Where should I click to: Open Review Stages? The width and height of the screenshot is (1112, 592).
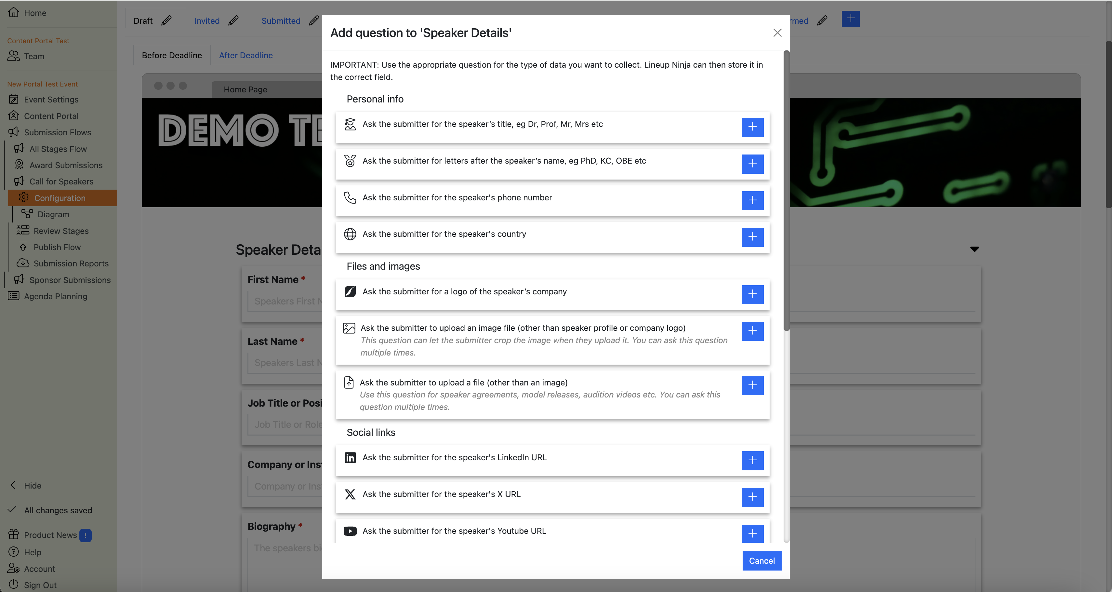click(x=53, y=231)
